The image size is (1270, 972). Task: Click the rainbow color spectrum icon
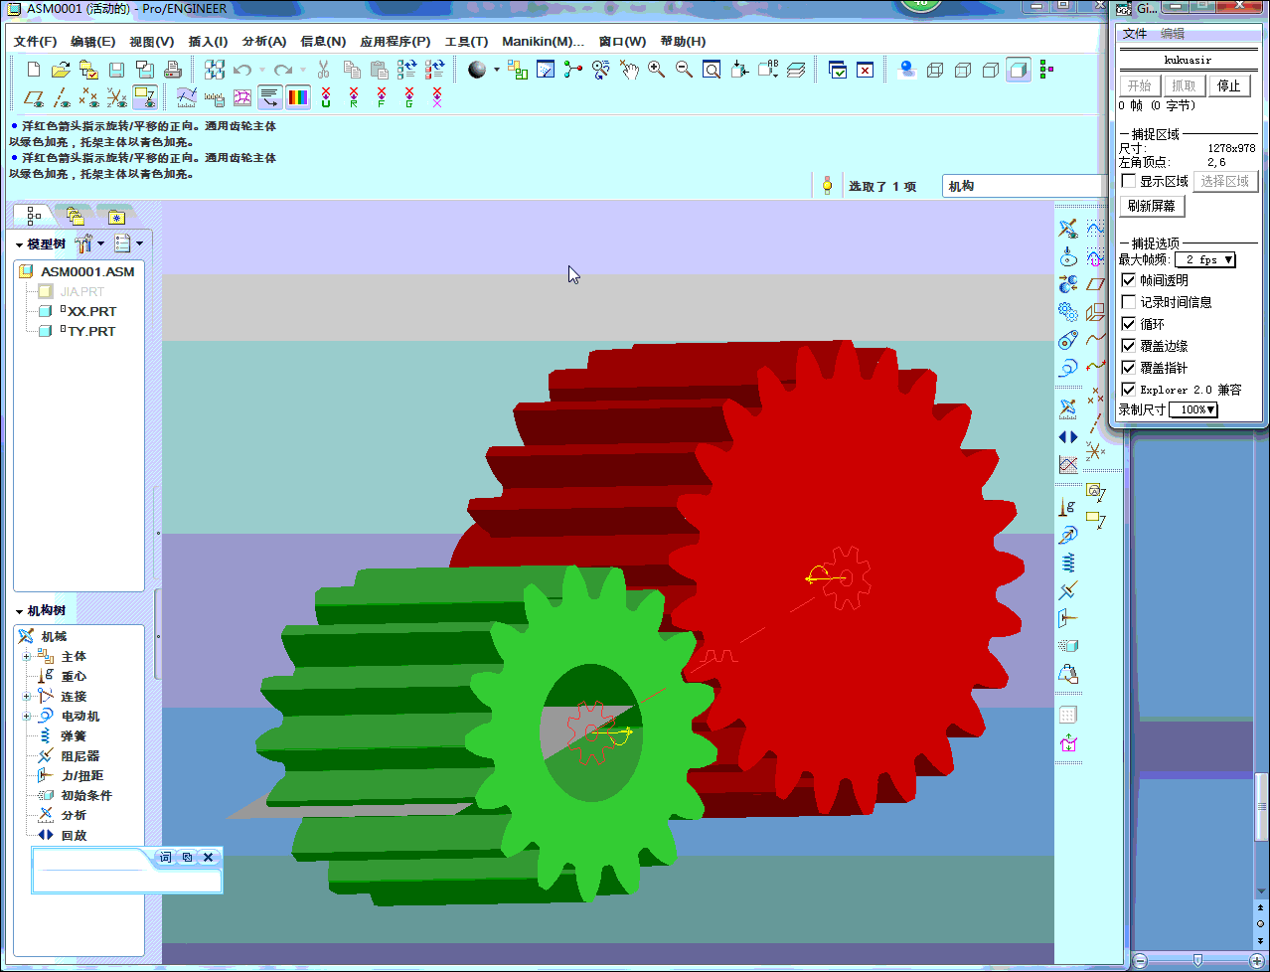[x=298, y=97]
